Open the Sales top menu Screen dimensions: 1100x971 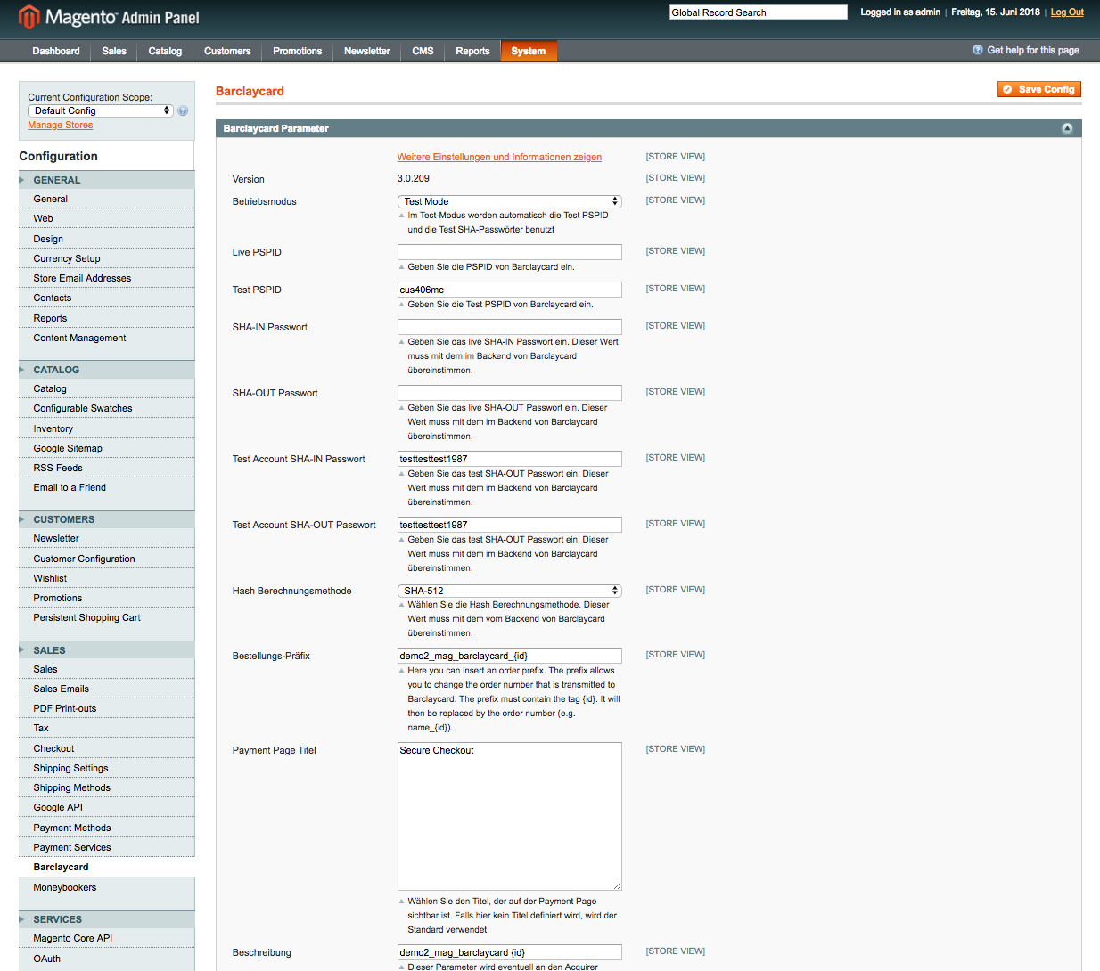pyautogui.click(x=114, y=51)
